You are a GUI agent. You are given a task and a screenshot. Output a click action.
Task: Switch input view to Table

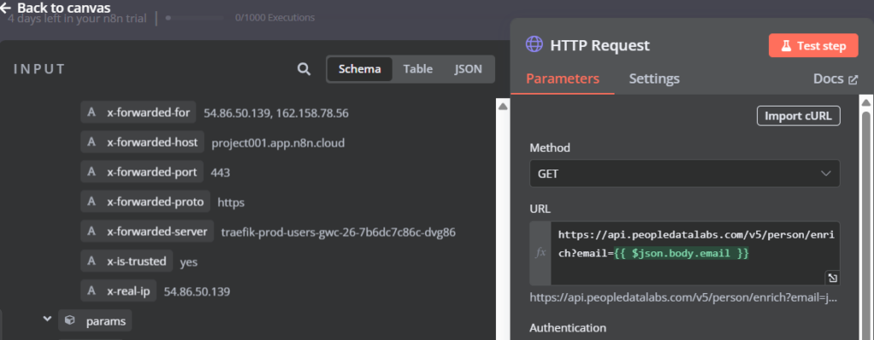418,69
